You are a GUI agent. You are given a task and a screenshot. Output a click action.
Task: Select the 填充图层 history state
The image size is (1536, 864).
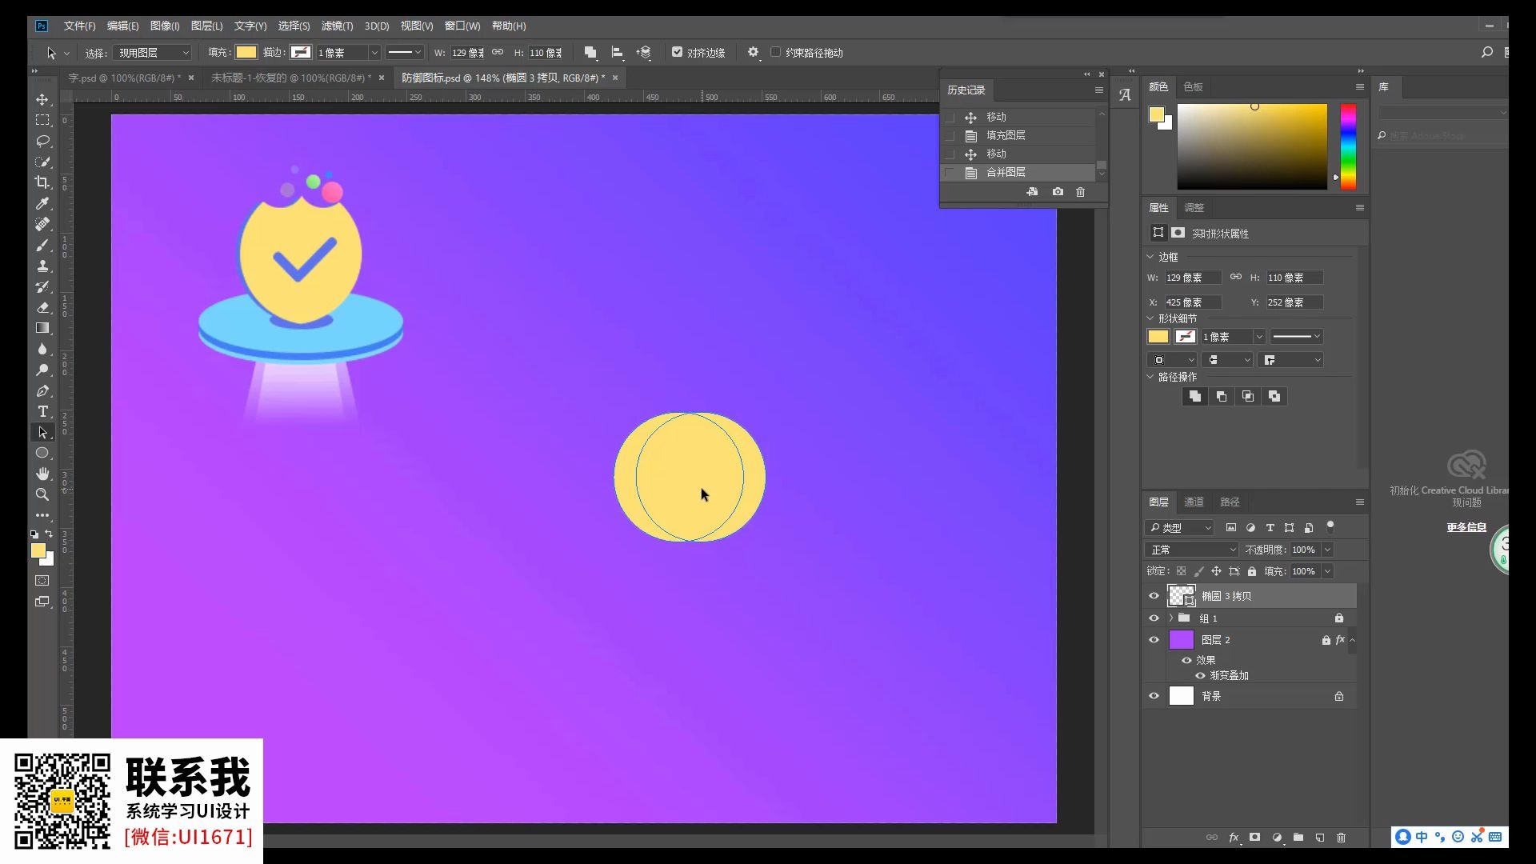tap(1005, 135)
